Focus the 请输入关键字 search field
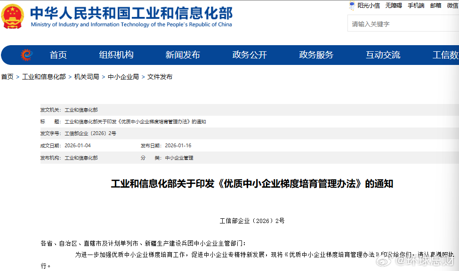This screenshot has width=459, height=271. [403, 24]
